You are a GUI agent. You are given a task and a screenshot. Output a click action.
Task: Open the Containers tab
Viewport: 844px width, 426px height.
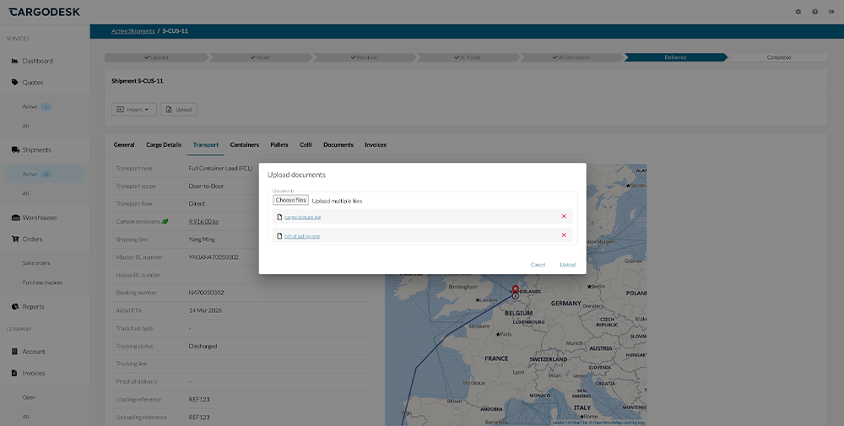[245, 145]
